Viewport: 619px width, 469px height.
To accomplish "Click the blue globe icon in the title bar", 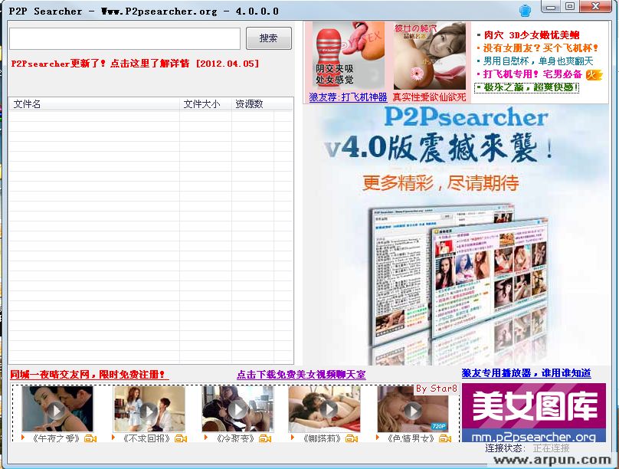I will (x=525, y=9).
